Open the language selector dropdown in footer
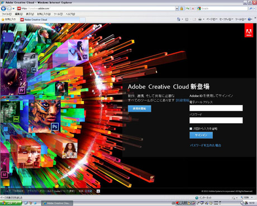 click(98, 191)
